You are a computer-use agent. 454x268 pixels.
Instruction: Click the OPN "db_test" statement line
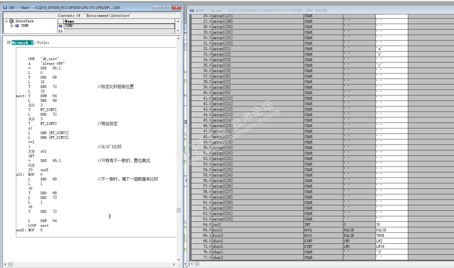pyautogui.click(x=43, y=59)
